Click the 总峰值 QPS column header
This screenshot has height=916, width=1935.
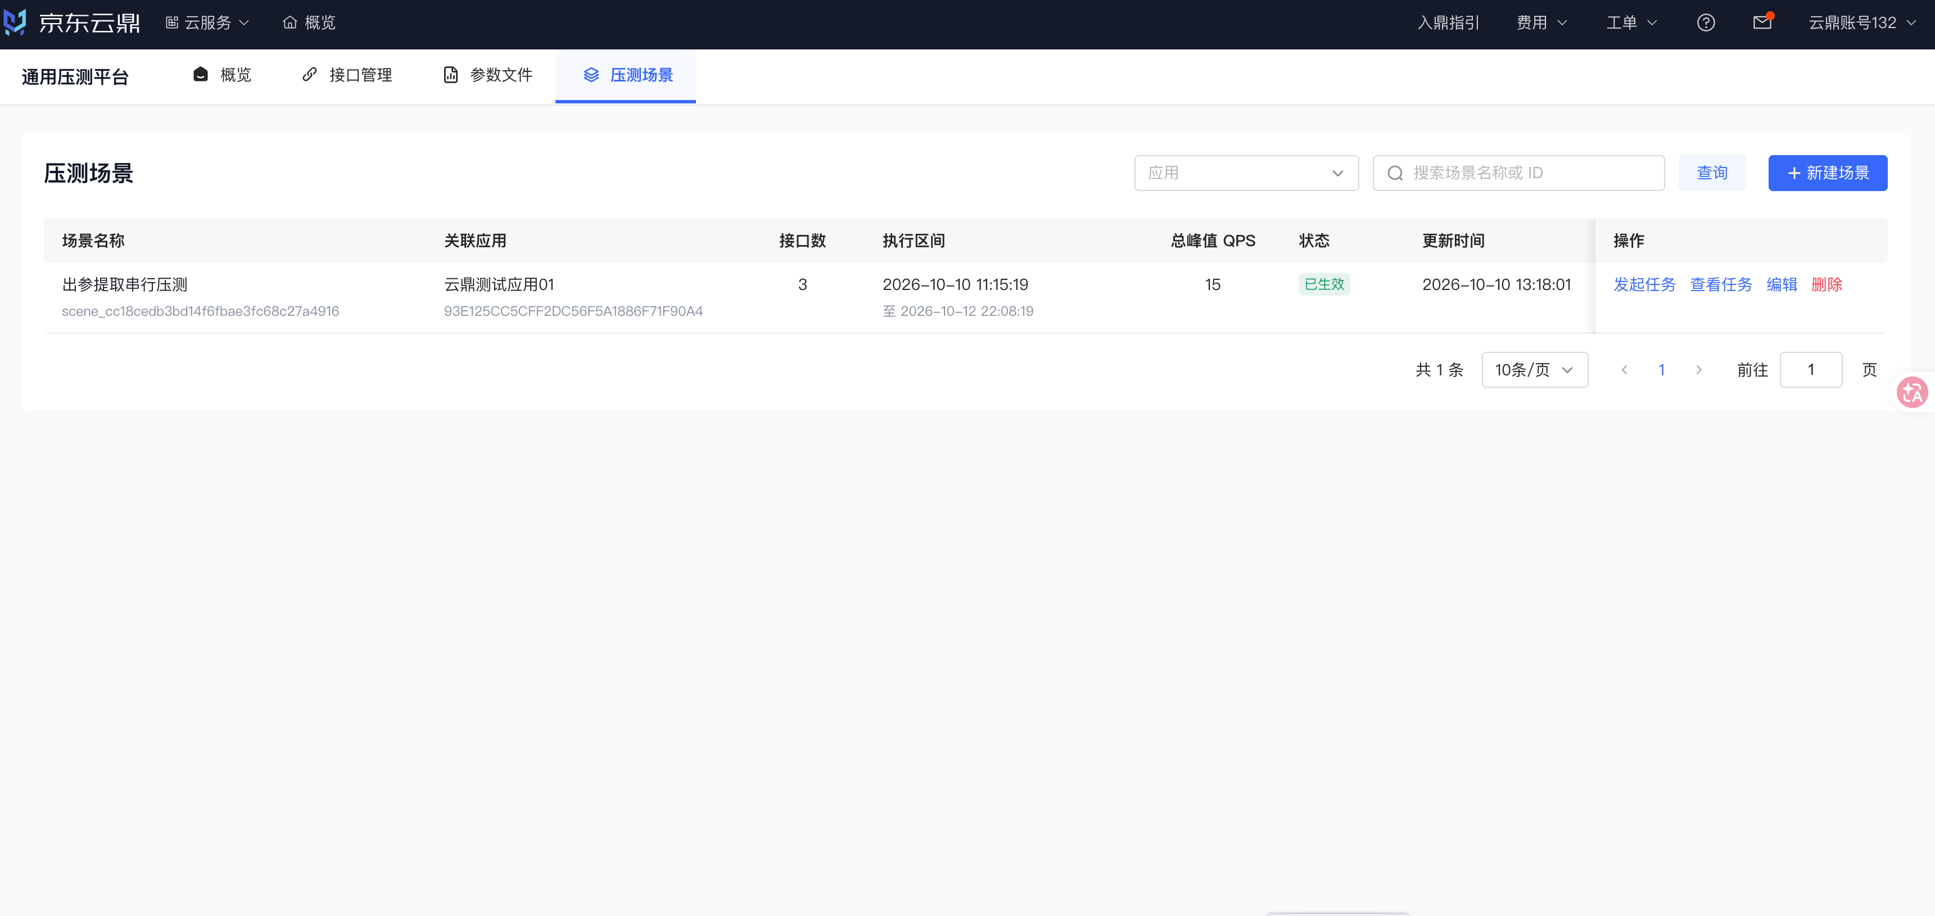coord(1213,241)
